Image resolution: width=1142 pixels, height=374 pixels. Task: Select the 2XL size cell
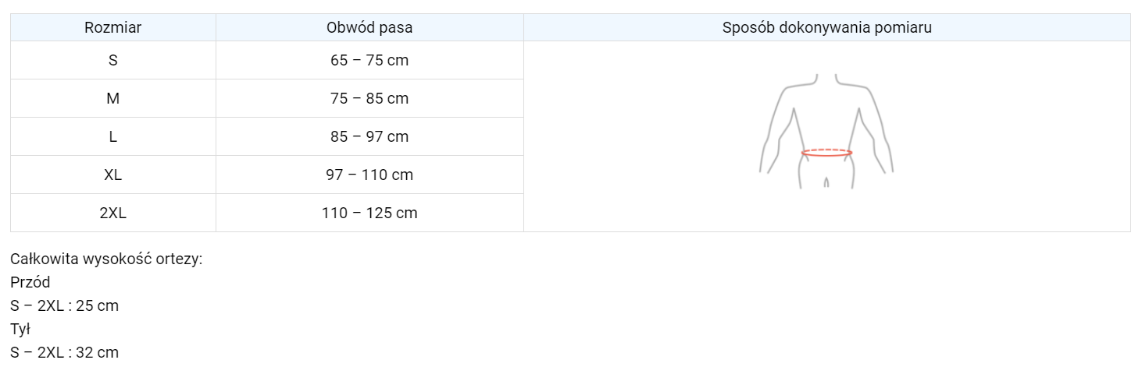pos(113,213)
